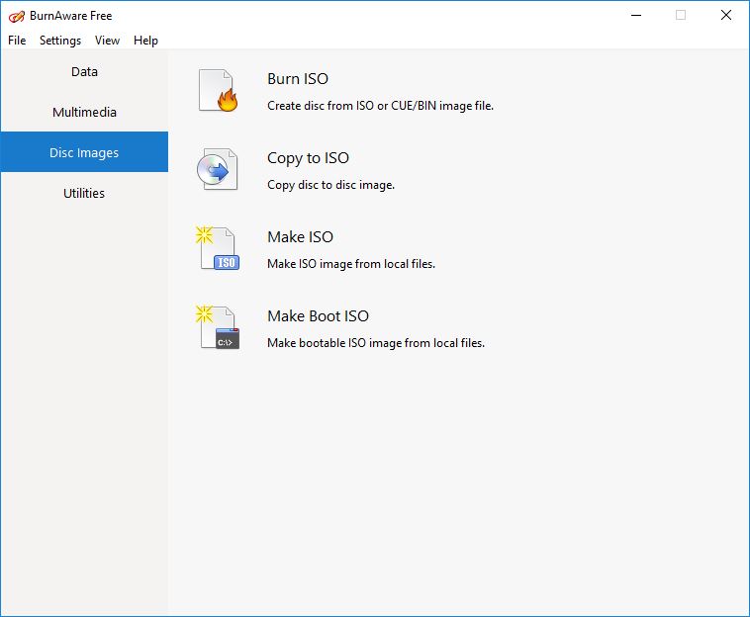This screenshot has width=750, height=617.
Task: Click the BurnAware app icon in title bar
Action: 16,16
